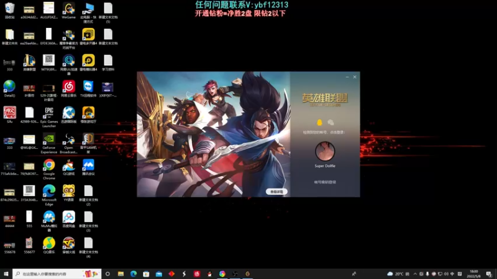Viewport: 497px width, 279px height.
Task: Open the 555 document file
Action: [29, 219]
